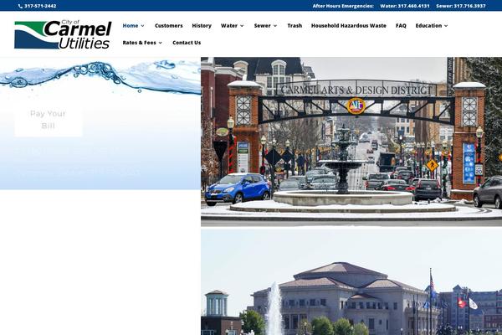Click the After Hours Emergencies label
The image size is (502, 335).
343,6
